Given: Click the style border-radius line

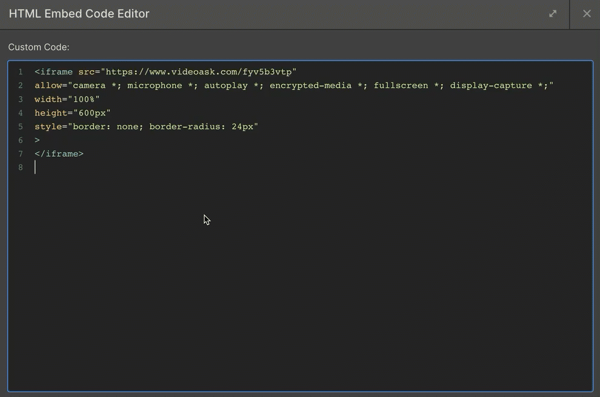Looking at the screenshot, I should 146,126.
